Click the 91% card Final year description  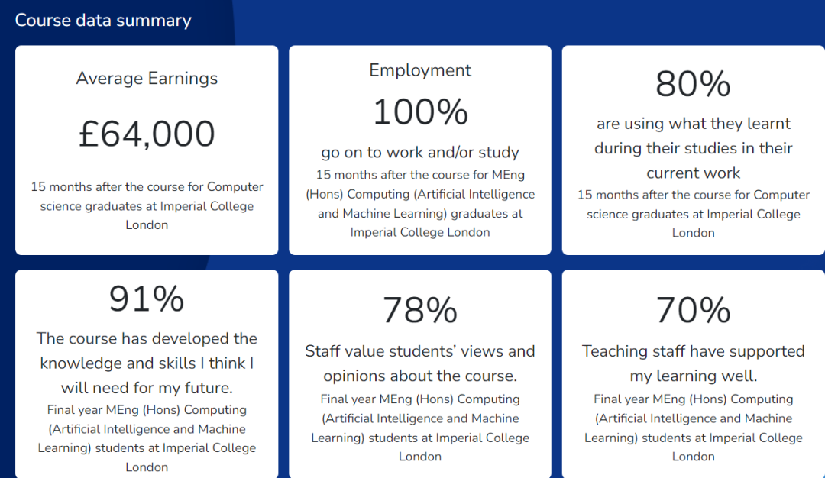[x=147, y=438]
